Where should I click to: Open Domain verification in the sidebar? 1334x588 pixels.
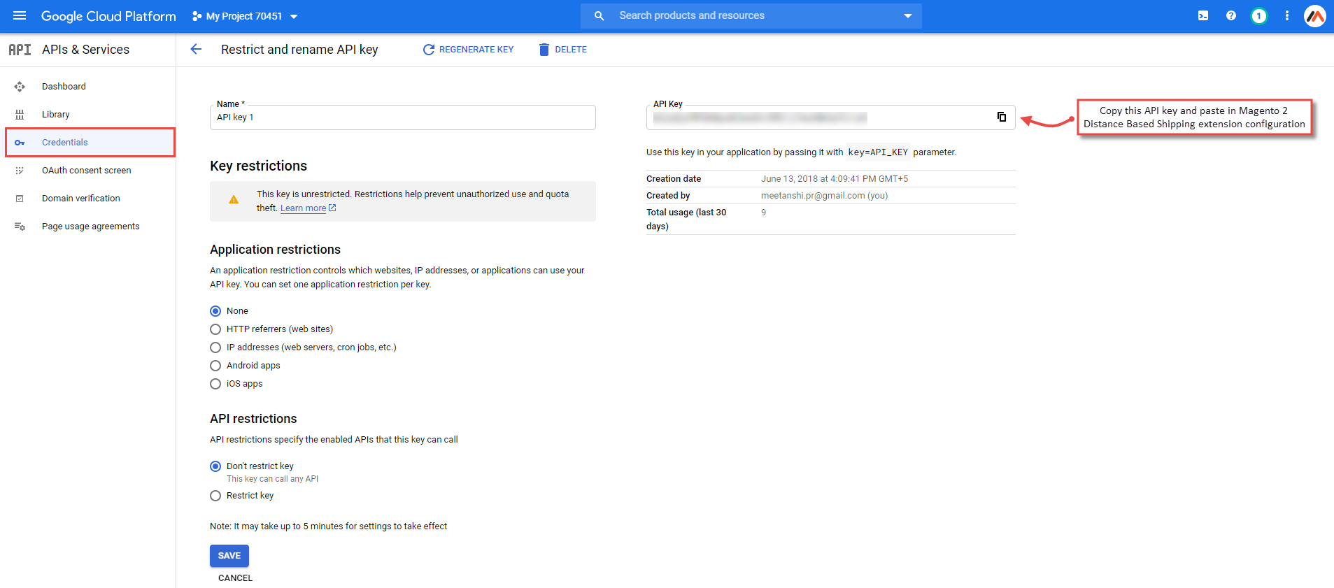81,199
